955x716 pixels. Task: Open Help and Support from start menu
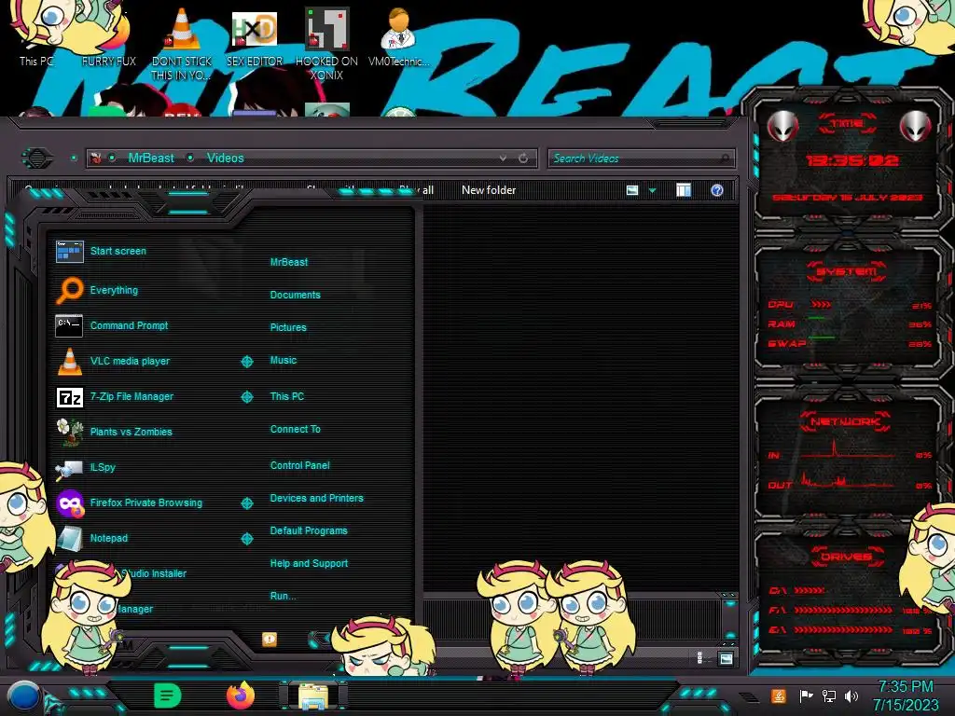click(x=309, y=564)
